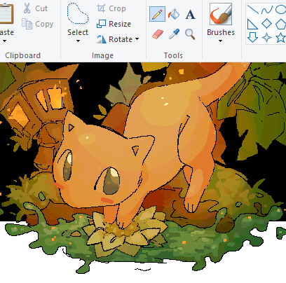The image size is (286, 283).
Task: Activate the free-form Select tool
Action: (78, 13)
